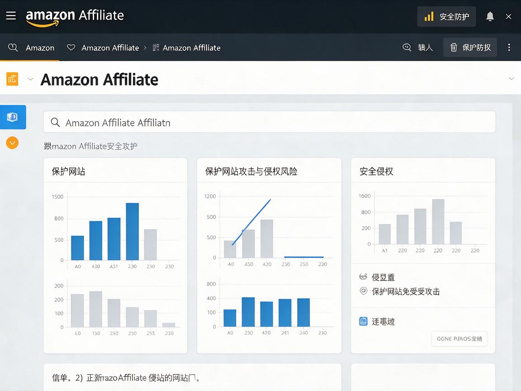Click the chat search icon in nav bar
This screenshot has width=521, height=391.
click(407, 47)
